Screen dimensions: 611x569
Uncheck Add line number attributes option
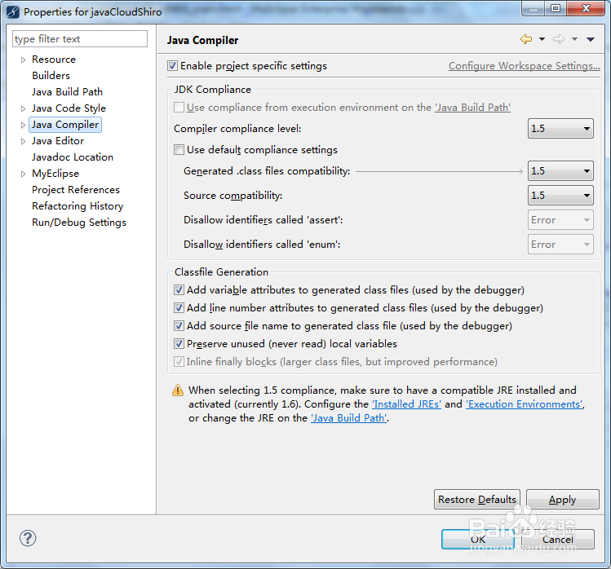pyautogui.click(x=179, y=307)
